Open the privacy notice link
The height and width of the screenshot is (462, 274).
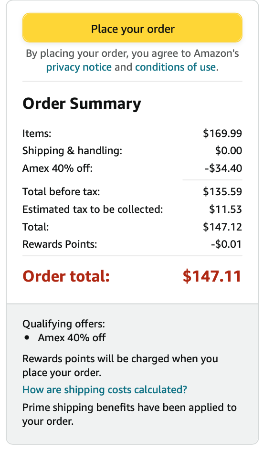click(x=79, y=67)
